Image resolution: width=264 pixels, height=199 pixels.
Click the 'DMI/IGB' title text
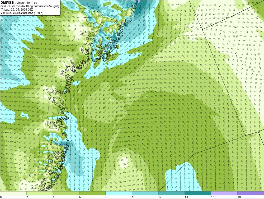pyautogui.click(x=7, y=3)
